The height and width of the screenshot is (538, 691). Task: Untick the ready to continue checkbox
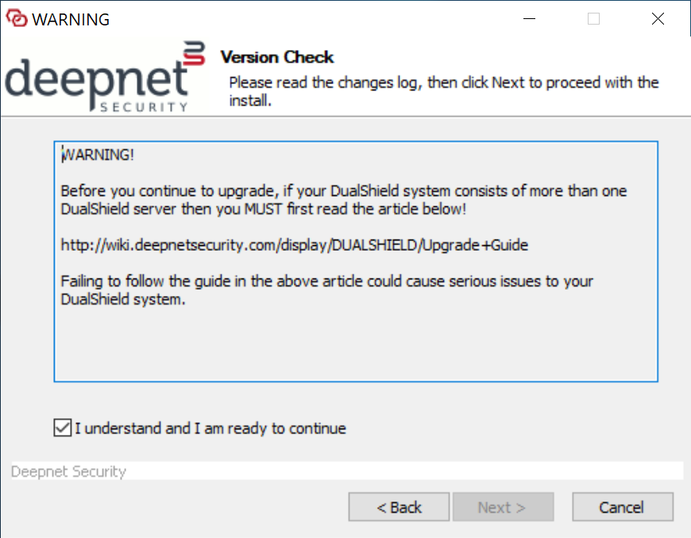[62, 428]
